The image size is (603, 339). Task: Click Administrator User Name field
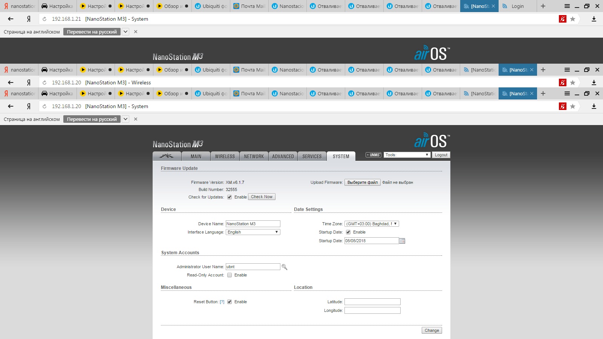tap(253, 267)
